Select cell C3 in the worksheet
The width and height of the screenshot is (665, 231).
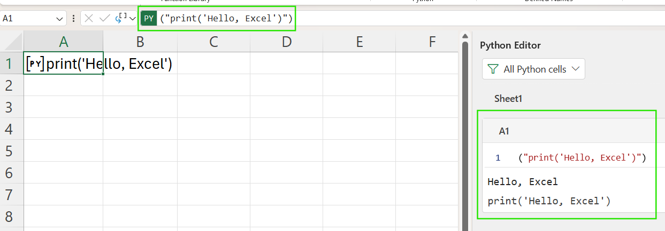pos(213,107)
